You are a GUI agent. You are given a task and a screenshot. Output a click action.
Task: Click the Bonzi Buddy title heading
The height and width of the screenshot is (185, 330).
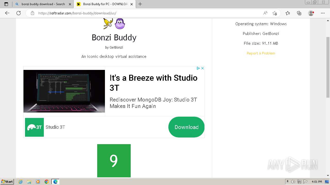click(x=114, y=38)
